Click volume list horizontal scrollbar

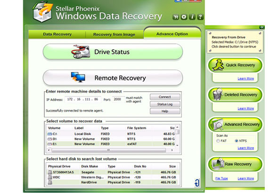coord(109,150)
